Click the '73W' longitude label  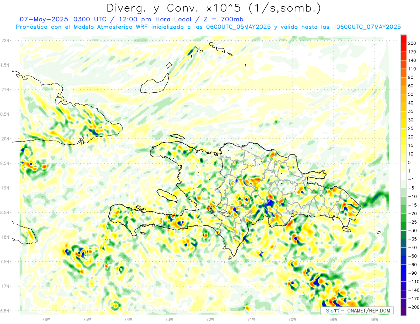pyautogui.click(x=169, y=319)
